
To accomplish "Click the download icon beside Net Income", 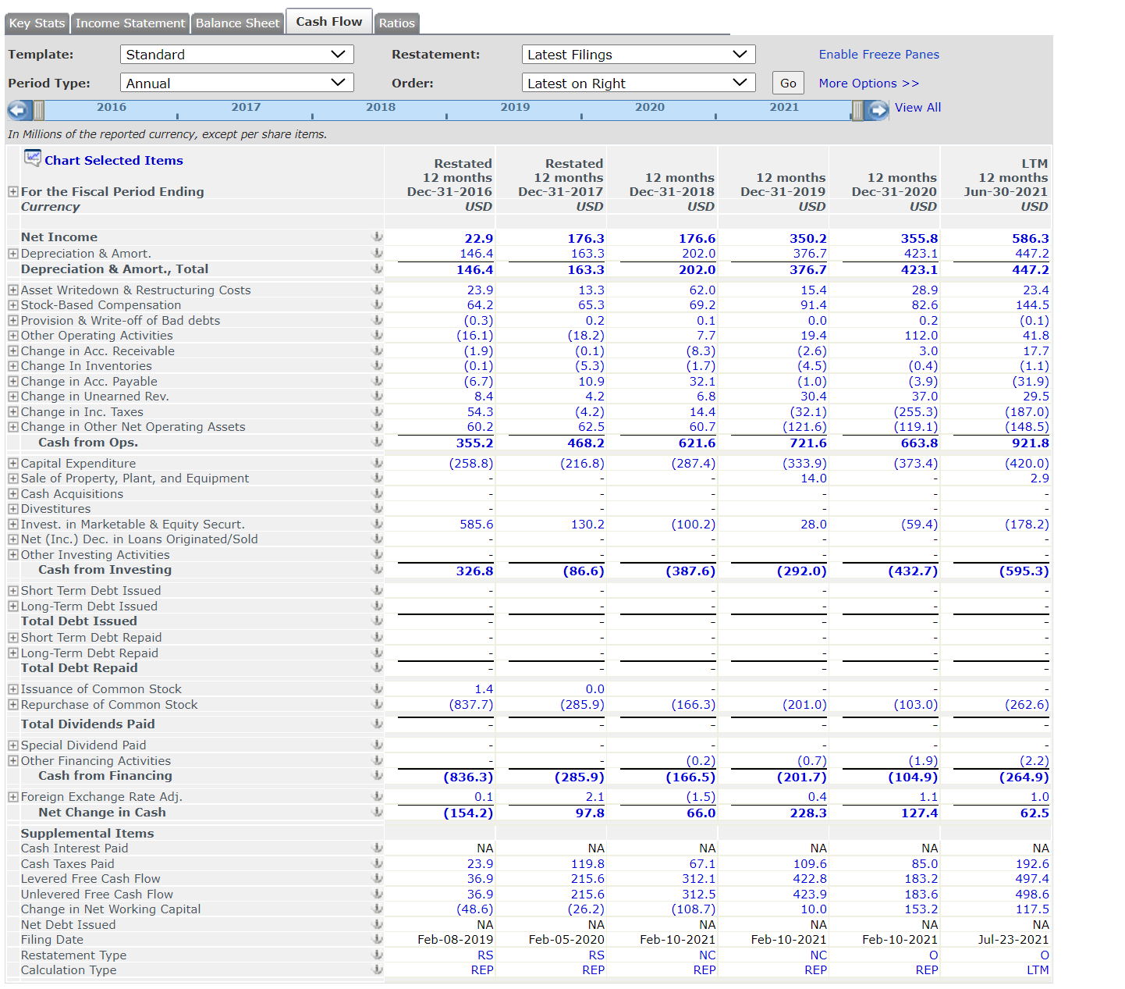I will tap(378, 237).
